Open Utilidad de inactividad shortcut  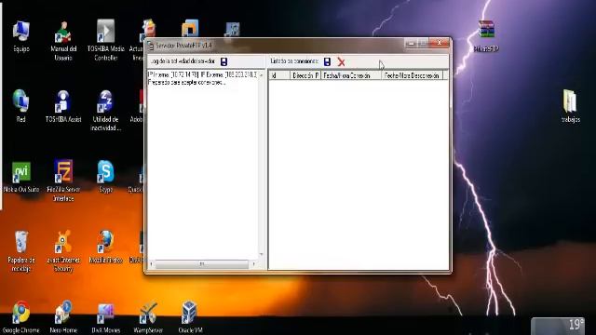[x=105, y=111]
